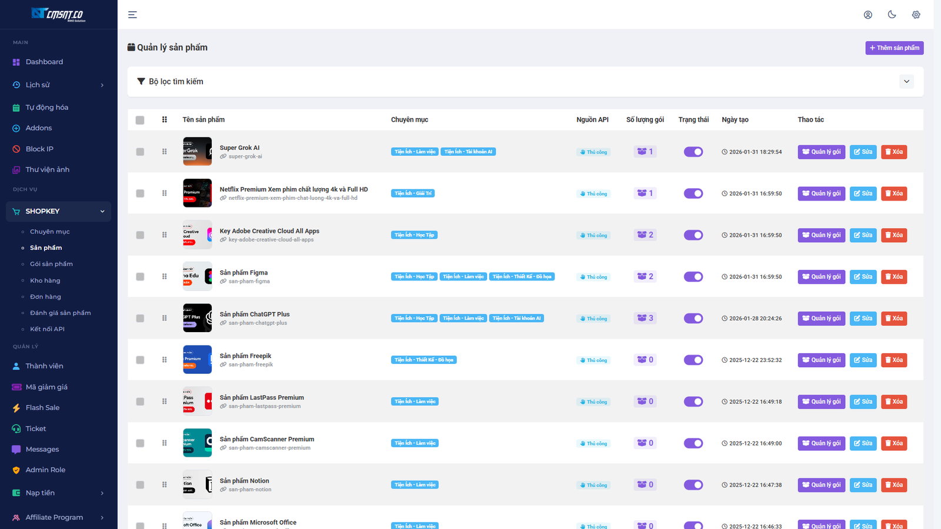The image size is (941, 529).
Task: Open the Flash Sale lightning icon
Action: pos(16,408)
